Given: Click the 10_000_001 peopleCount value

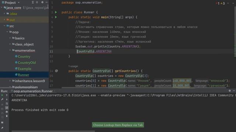Looking at the screenshot, I should 181,86.
